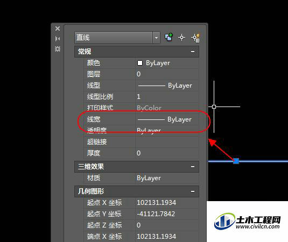Edit 起点 X 坐标 value 102131.1934
Image resolution: width=288 pixels, height=242 pixels.
156,203
